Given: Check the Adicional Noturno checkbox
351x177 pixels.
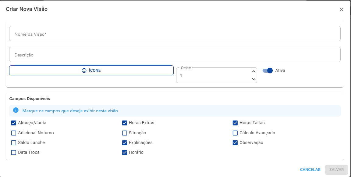Looking at the screenshot, I should (x=14, y=133).
